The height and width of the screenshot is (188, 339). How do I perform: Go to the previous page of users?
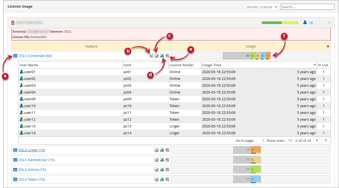tap(317, 140)
